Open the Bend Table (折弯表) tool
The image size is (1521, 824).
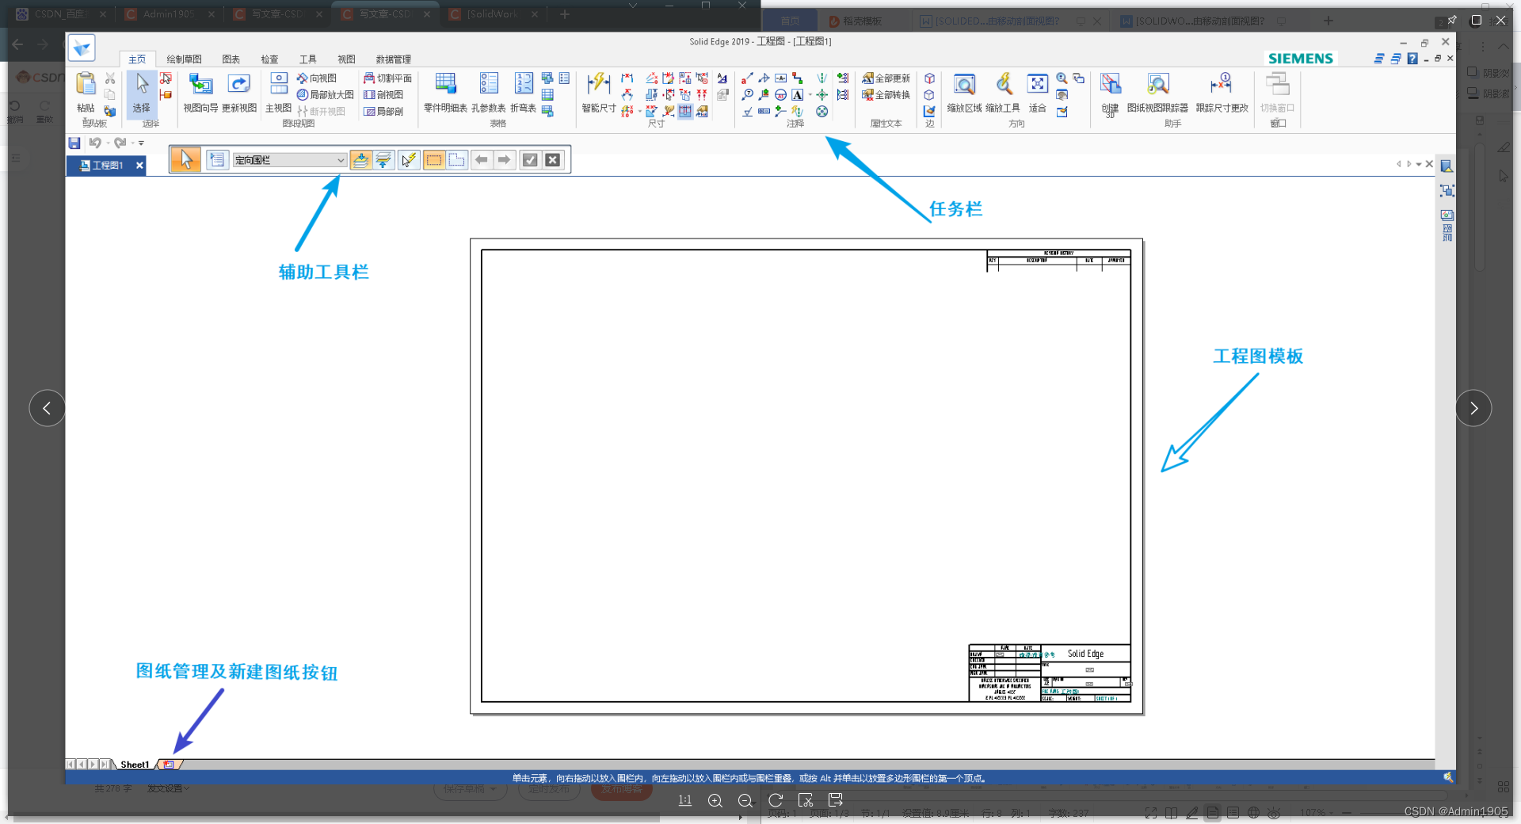click(524, 93)
